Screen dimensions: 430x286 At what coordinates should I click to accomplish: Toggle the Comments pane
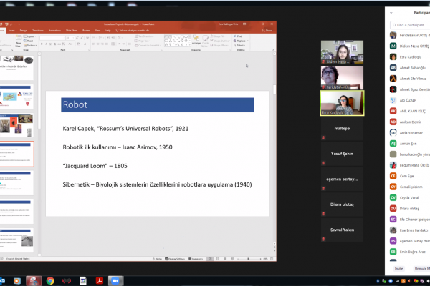click(196, 259)
